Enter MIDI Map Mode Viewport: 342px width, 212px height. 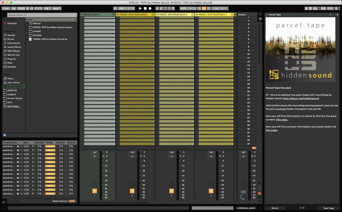click(323, 8)
